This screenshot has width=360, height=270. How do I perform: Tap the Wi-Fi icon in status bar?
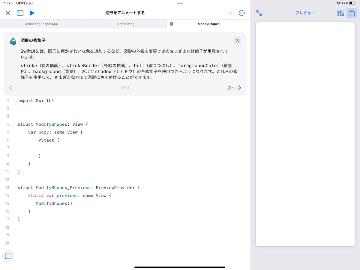[338, 3]
